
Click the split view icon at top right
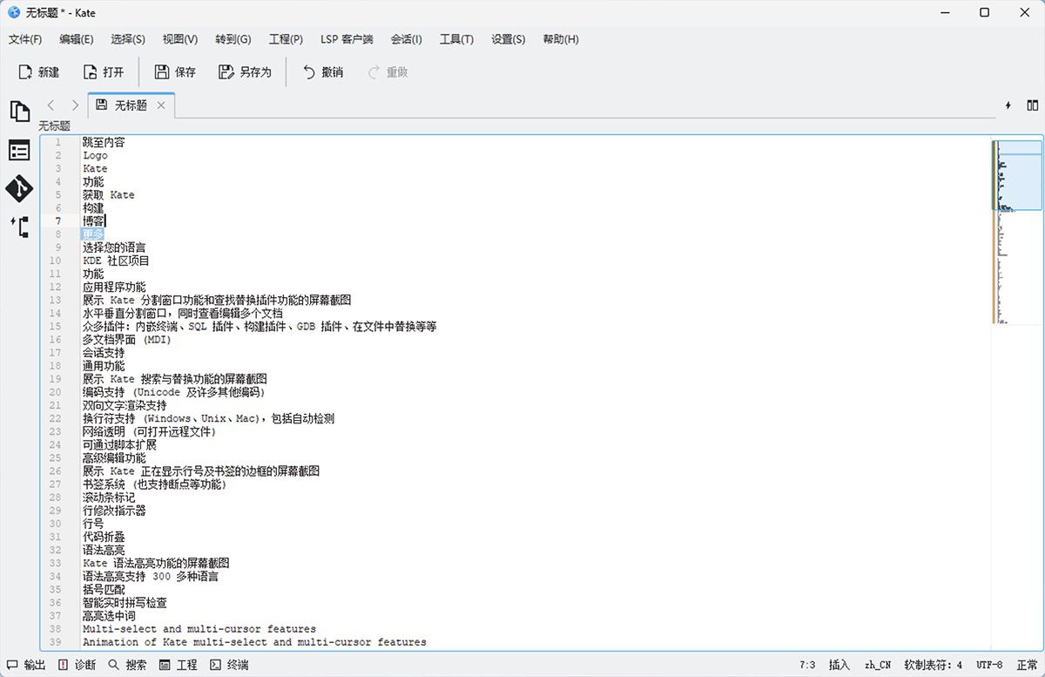[x=1031, y=105]
